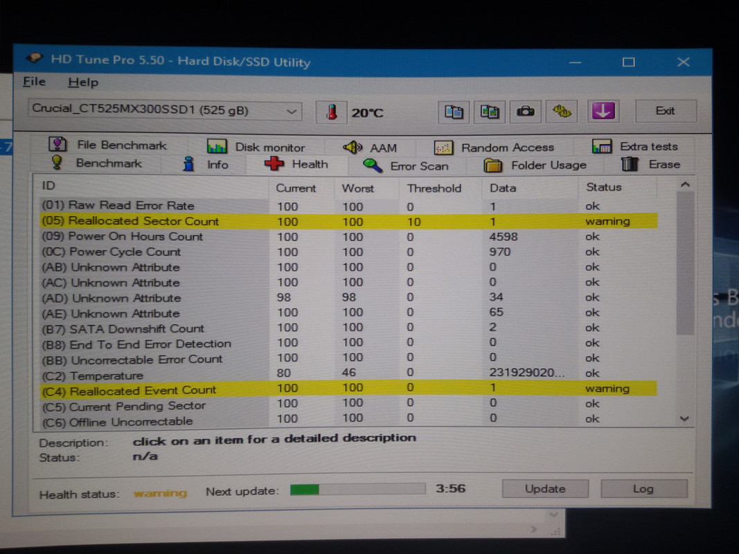The image size is (739, 554).
Task: Click the thermometer temperature icon
Action: click(x=332, y=112)
